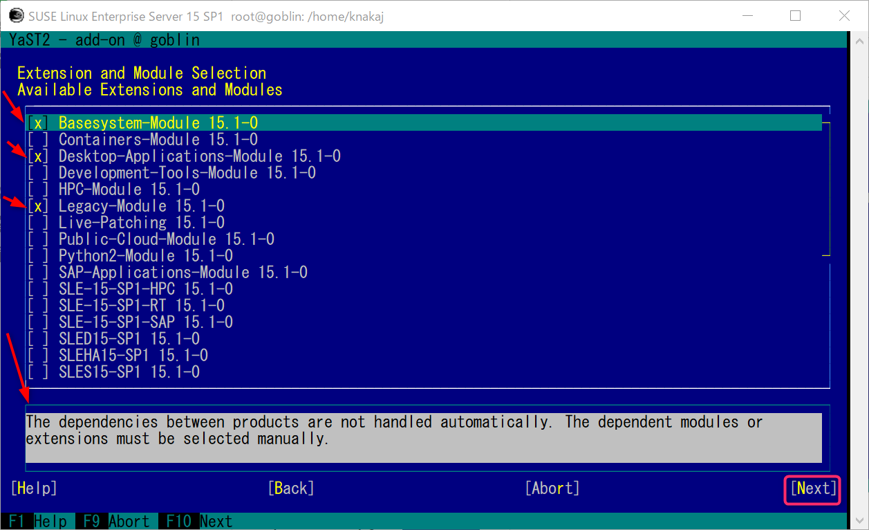Open Help from the bottom button row
The height and width of the screenshot is (530, 869).
(33, 488)
